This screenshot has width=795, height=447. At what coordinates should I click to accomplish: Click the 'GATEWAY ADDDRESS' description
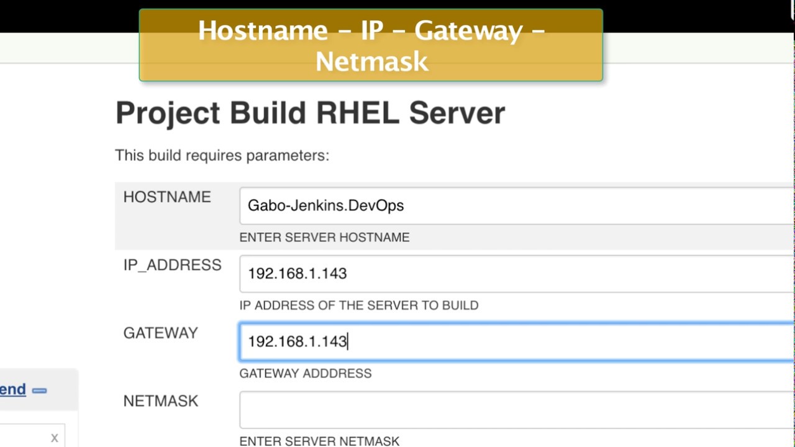click(305, 374)
